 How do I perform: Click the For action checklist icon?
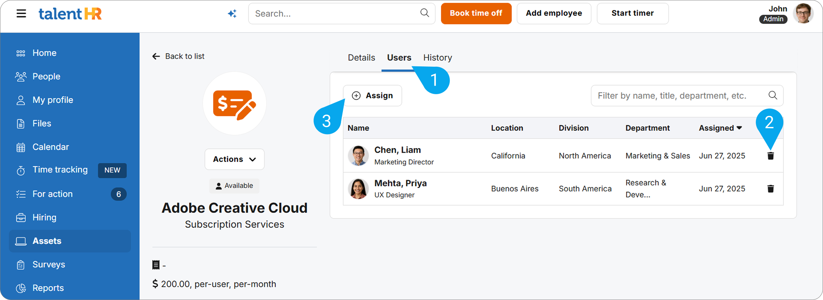pos(21,194)
